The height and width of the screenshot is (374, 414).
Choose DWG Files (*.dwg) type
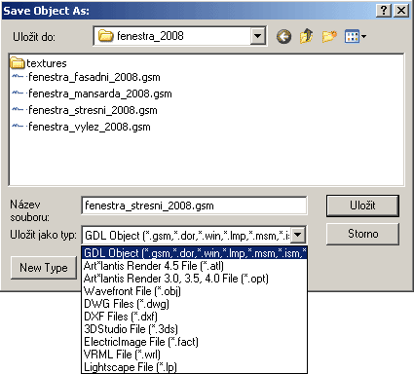coord(194,304)
